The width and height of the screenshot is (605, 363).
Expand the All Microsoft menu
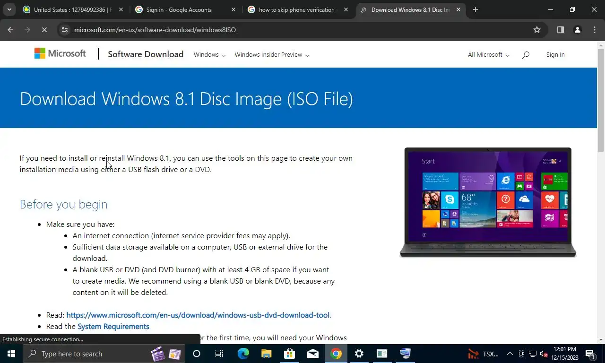point(488,55)
